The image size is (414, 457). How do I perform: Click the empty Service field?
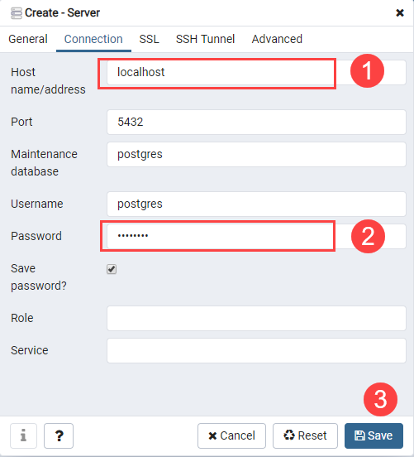tap(256, 351)
